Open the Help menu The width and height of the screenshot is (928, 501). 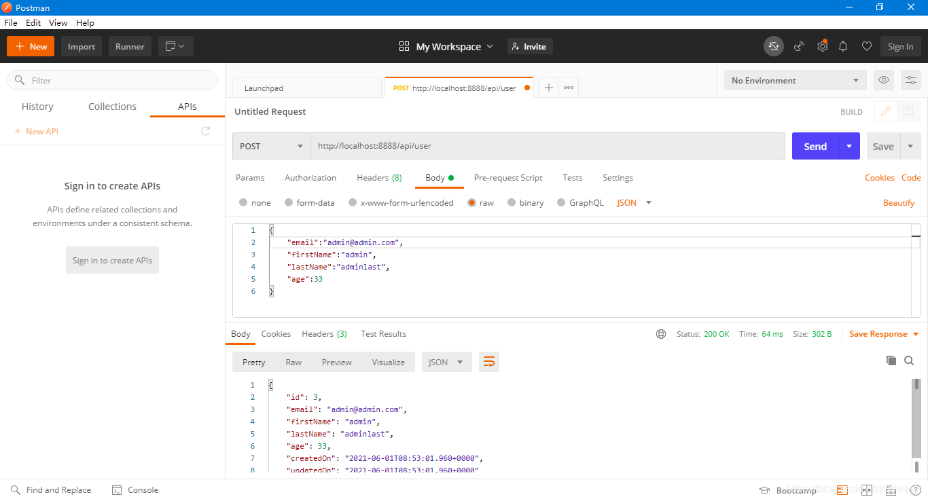click(85, 22)
